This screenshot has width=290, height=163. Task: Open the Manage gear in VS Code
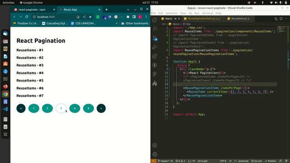pyautogui.click(x=155, y=154)
